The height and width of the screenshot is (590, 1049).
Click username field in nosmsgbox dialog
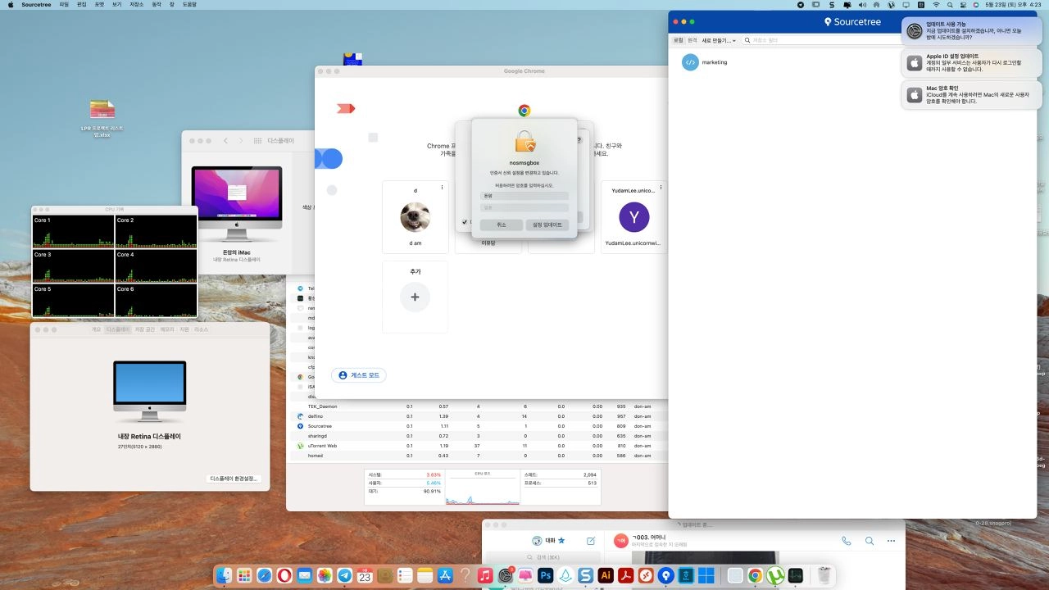(524, 196)
